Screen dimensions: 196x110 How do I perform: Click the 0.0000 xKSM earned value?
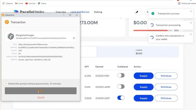(103, 87)
